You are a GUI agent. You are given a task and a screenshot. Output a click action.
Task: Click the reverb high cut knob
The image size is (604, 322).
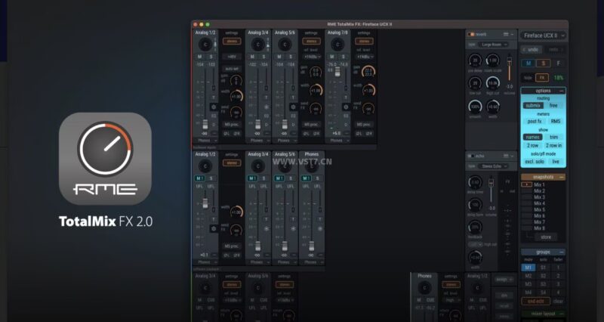point(493,83)
